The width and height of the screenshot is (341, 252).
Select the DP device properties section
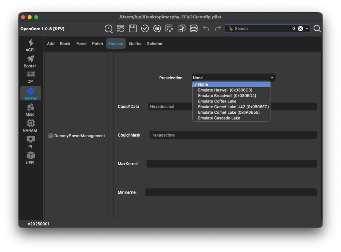[30, 77]
